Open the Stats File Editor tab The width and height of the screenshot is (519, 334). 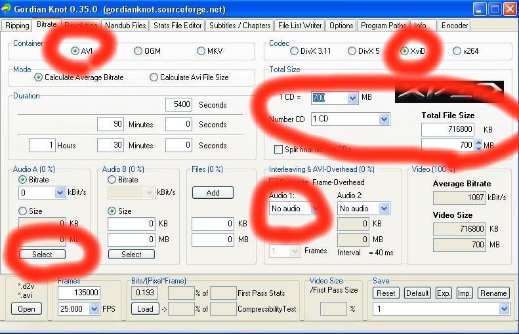point(177,26)
